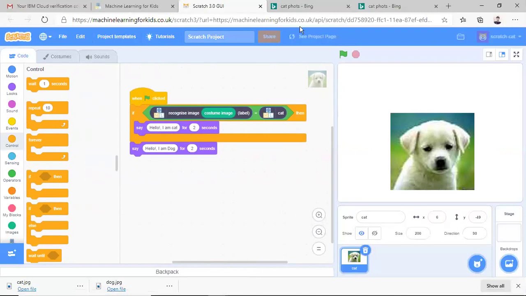Hide the sprite using crossed-eye icon
Viewport: 526px width, 296px height.
pyautogui.click(x=374, y=233)
